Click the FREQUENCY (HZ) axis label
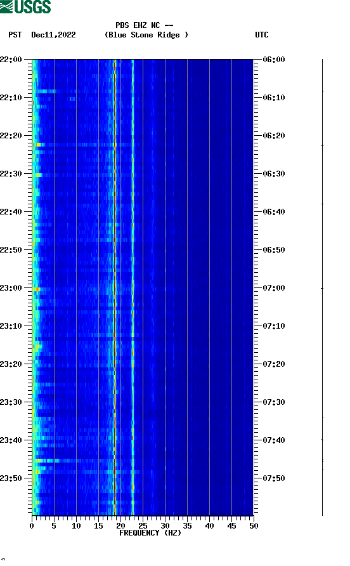The width and height of the screenshot is (350, 566). pyautogui.click(x=150, y=533)
